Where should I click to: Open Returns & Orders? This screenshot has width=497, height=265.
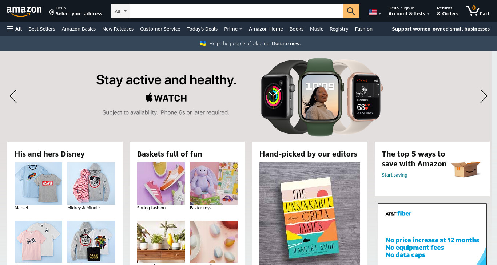point(448,11)
